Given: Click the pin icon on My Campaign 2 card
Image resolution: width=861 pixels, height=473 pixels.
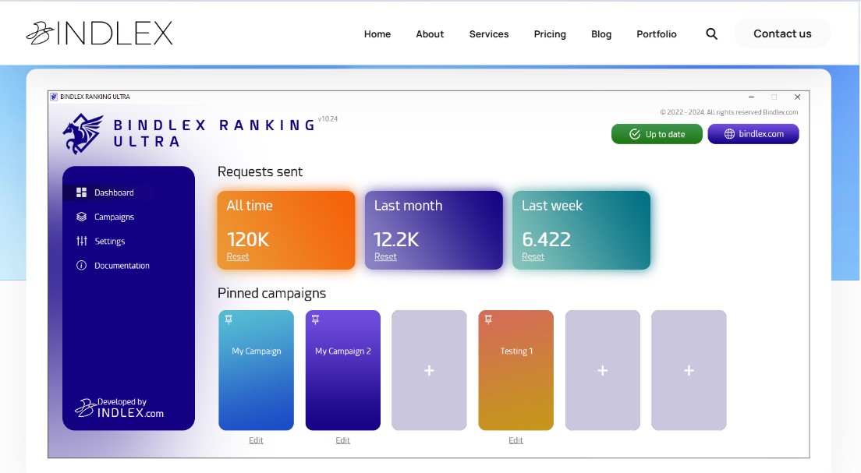Looking at the screenshot, I should tap(315, 319).
